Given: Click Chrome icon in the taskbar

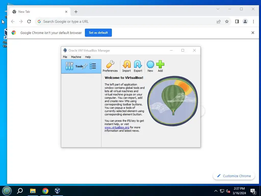Looking at the screenshot, I should click(45, 191).
